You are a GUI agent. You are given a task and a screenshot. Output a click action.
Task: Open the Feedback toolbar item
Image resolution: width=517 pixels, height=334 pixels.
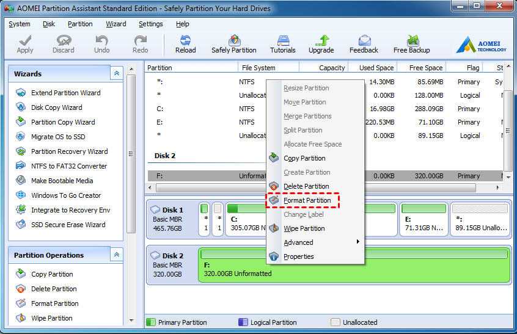[x=364, y=44]
